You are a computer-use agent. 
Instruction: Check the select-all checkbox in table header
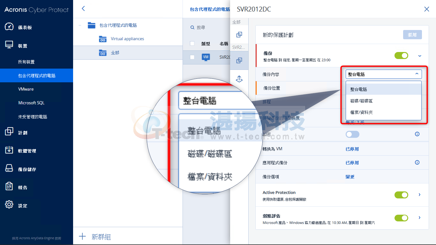tap(192, 43)
